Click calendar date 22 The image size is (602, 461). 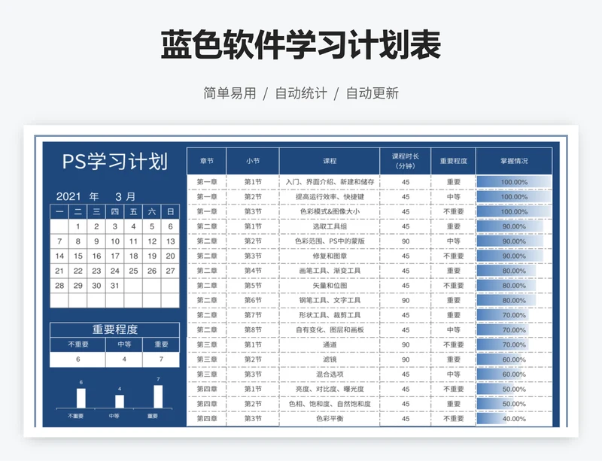coord(78,271)
